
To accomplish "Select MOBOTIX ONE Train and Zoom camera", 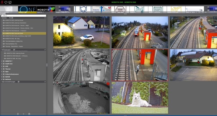I will (x=24, y=34).
